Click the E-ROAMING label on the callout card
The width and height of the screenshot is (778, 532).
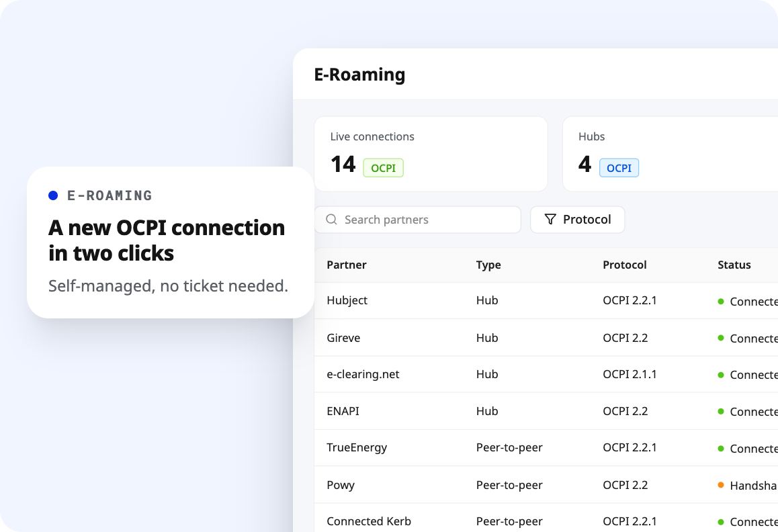(110, 195)
